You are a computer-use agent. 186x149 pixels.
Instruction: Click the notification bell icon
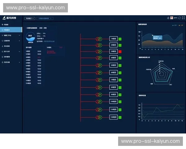(x=168, y=18)
